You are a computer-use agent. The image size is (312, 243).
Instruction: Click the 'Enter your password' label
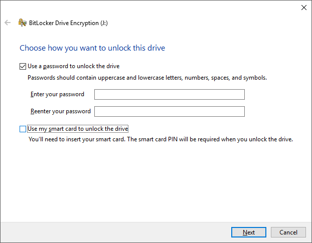(x=57, y=94)
